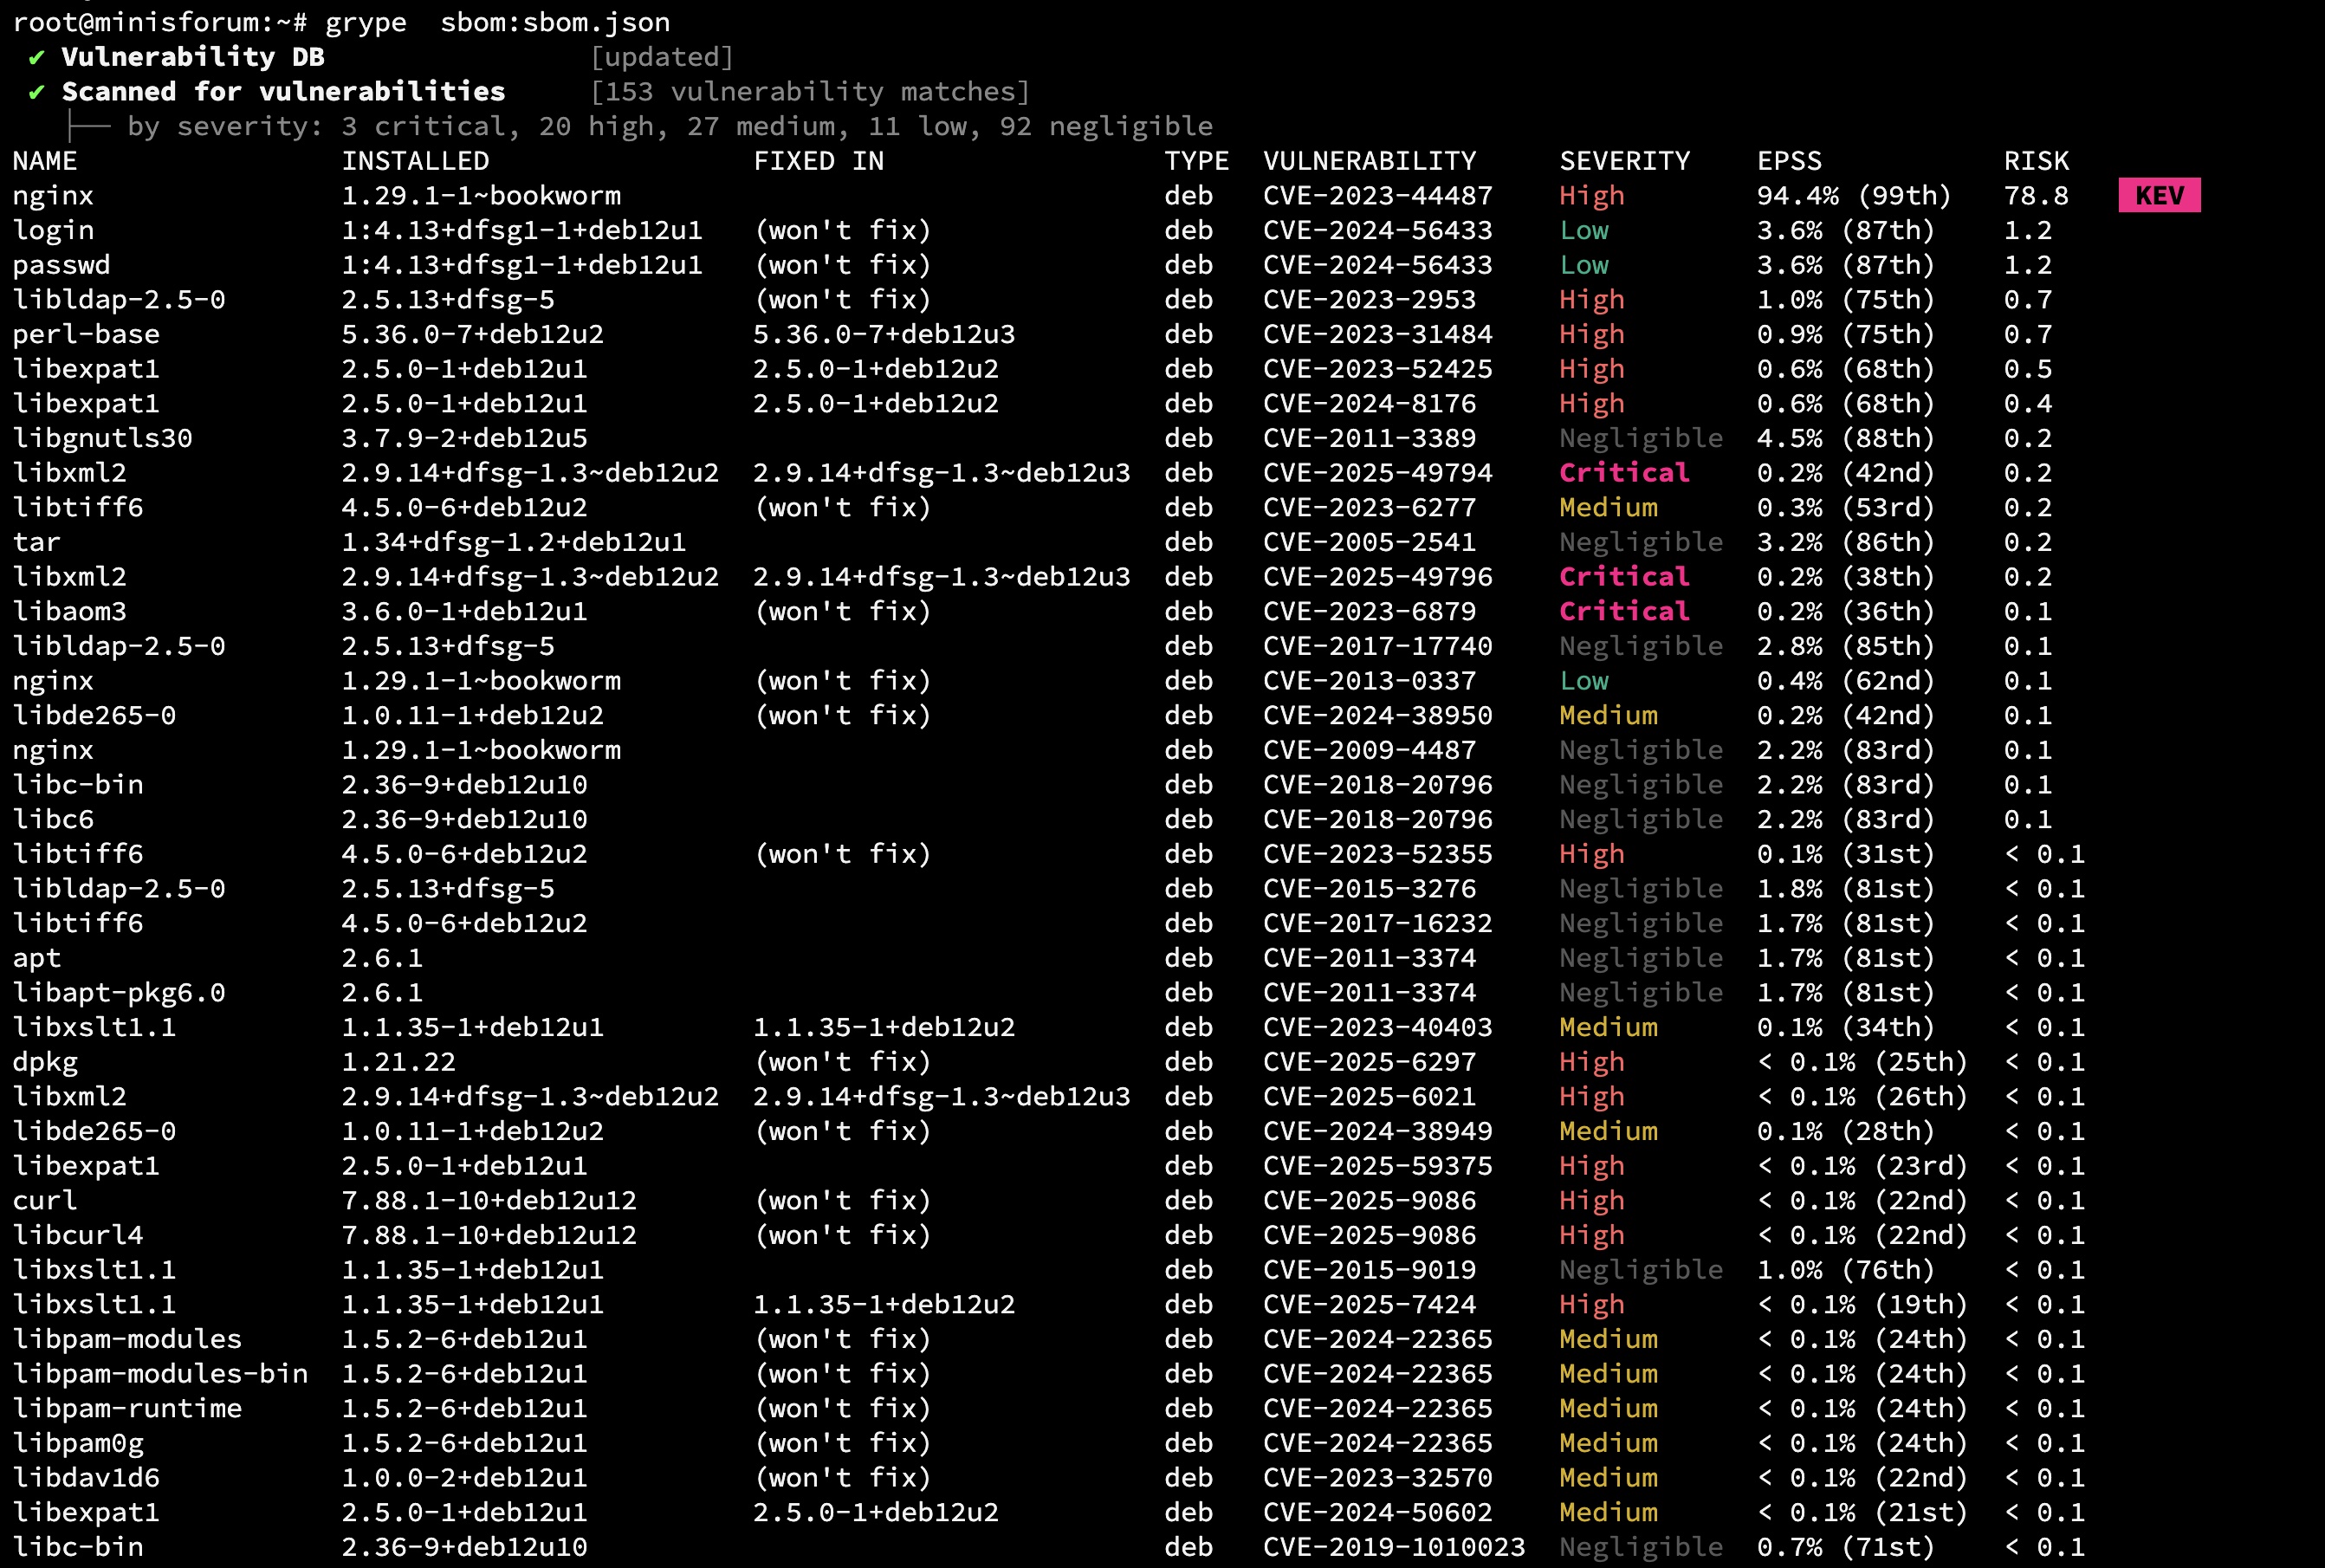
Task: Click the tree branch symbol before by severity
Action: point(88,127)
